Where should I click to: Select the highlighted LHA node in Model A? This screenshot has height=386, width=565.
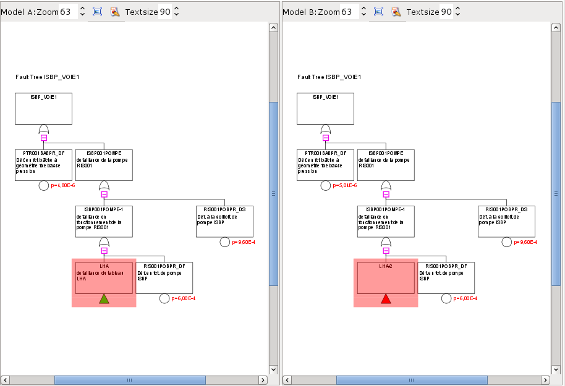click(104, 278)
